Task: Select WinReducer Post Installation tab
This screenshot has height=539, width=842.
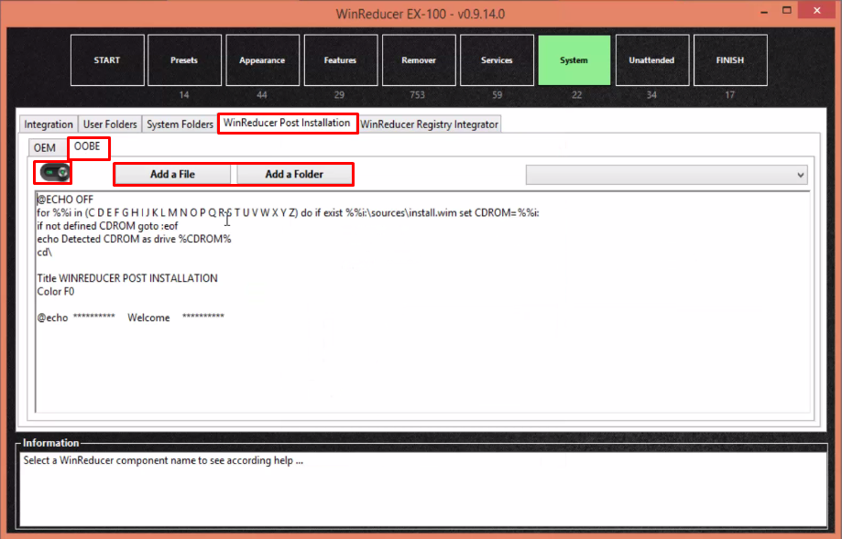Action: 288,124
